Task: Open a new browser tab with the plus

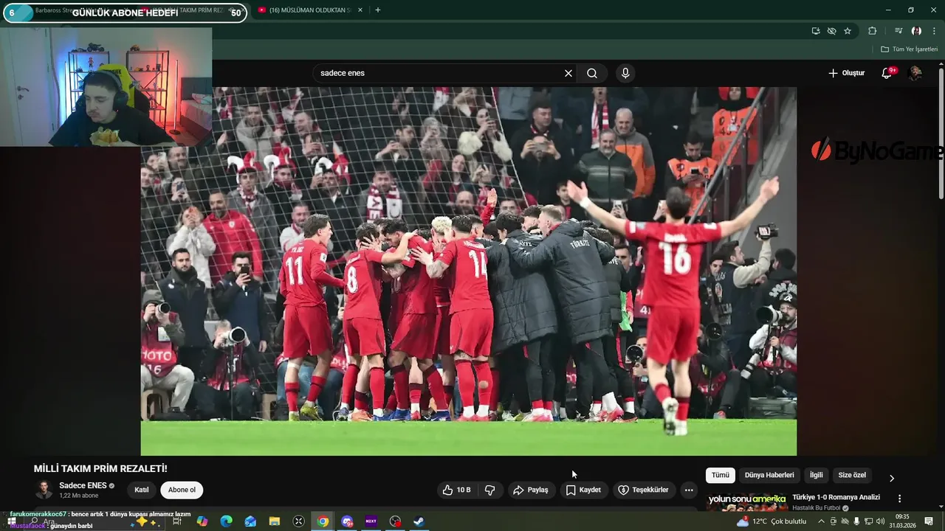Action: coord(378,10)
